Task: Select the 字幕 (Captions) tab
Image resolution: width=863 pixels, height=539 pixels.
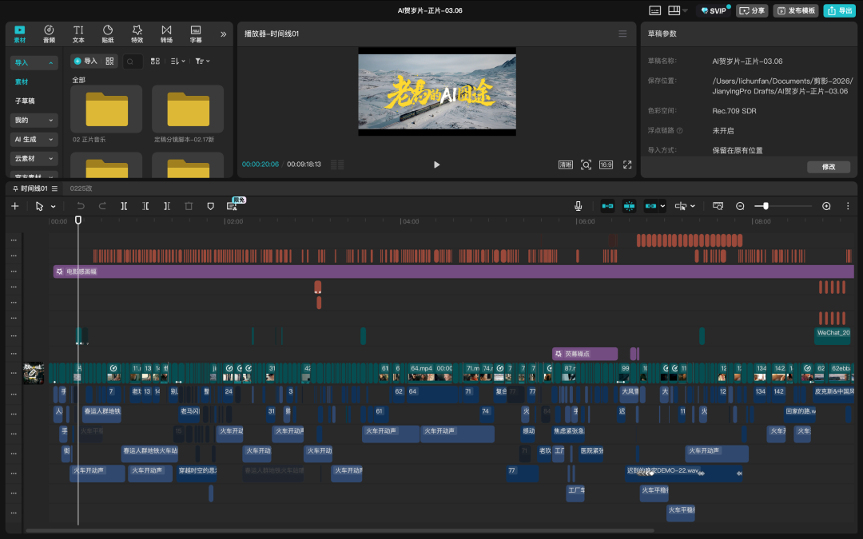Action: click(196, 34)
